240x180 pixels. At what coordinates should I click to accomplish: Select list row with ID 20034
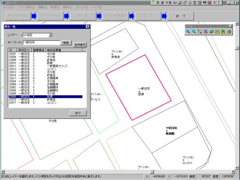pyautogui.click(x=46, y=81)
